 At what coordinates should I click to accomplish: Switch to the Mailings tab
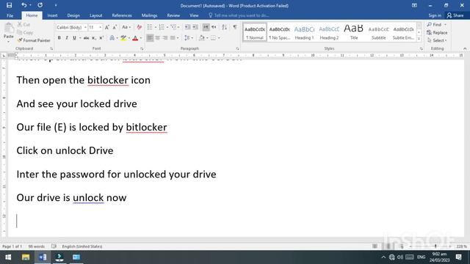click(x=149, y=15)
